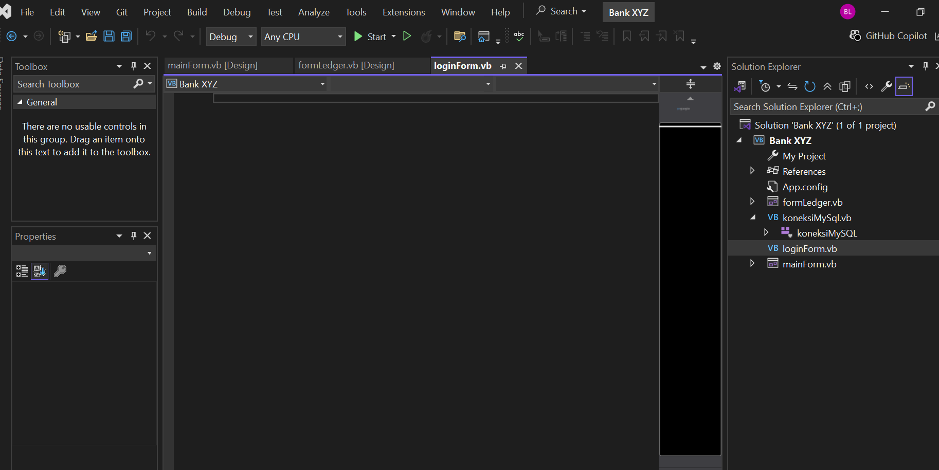Click the Search button in title bar

(x=561, y=11)
